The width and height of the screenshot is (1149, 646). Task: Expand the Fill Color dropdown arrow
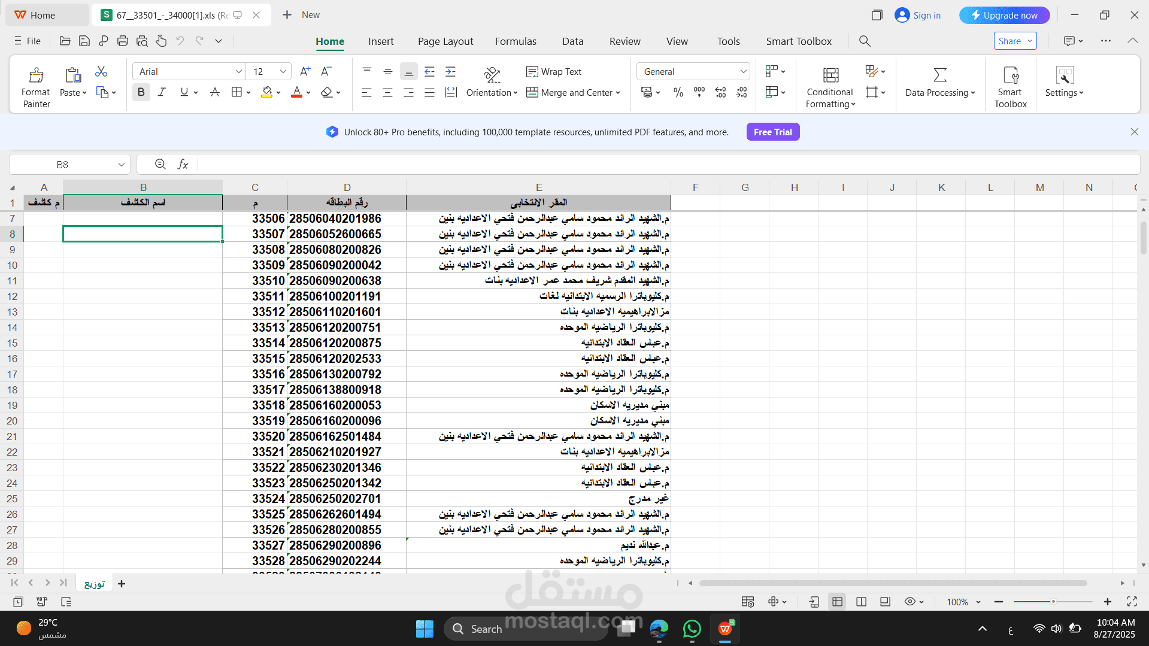click(x=278, y=92)
